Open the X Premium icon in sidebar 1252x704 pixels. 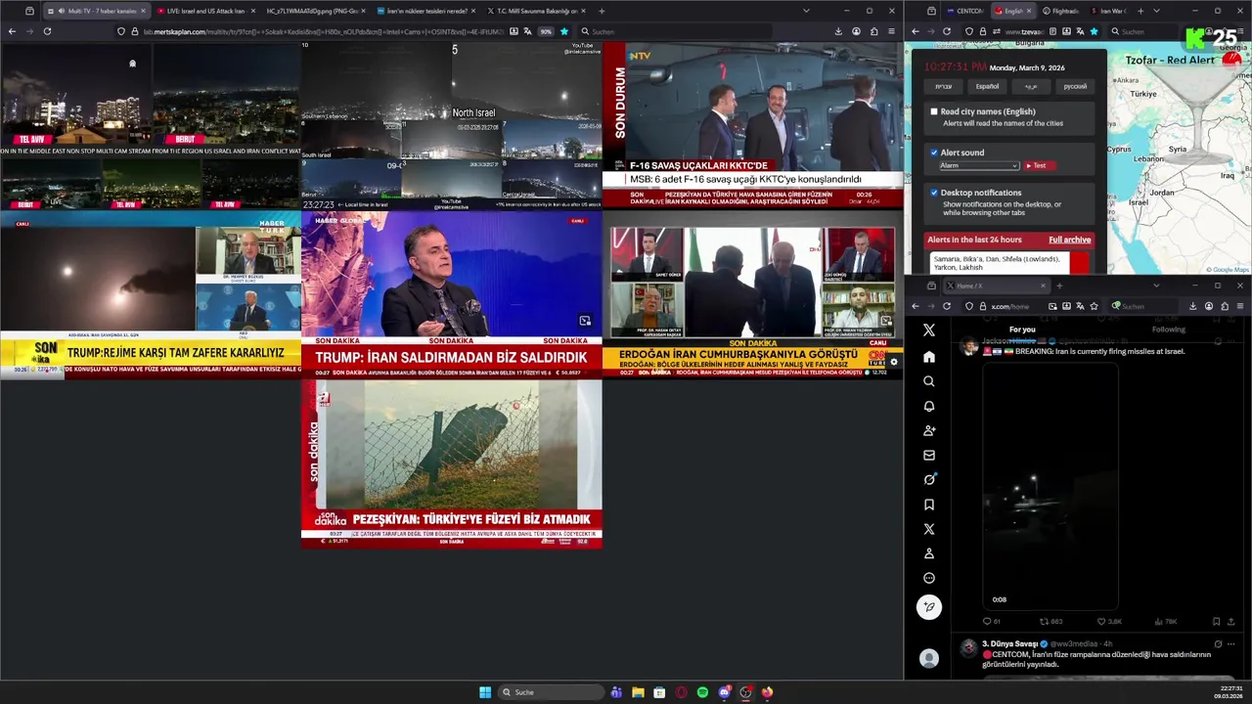pyautogui.click(x=928, y=529)
